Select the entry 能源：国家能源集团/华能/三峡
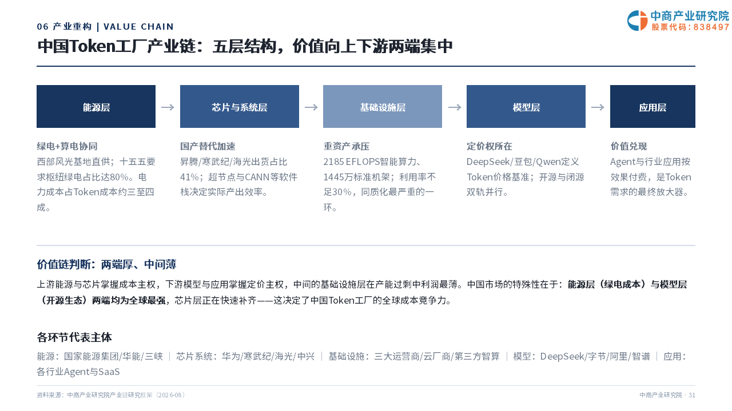 pos(100,357)
